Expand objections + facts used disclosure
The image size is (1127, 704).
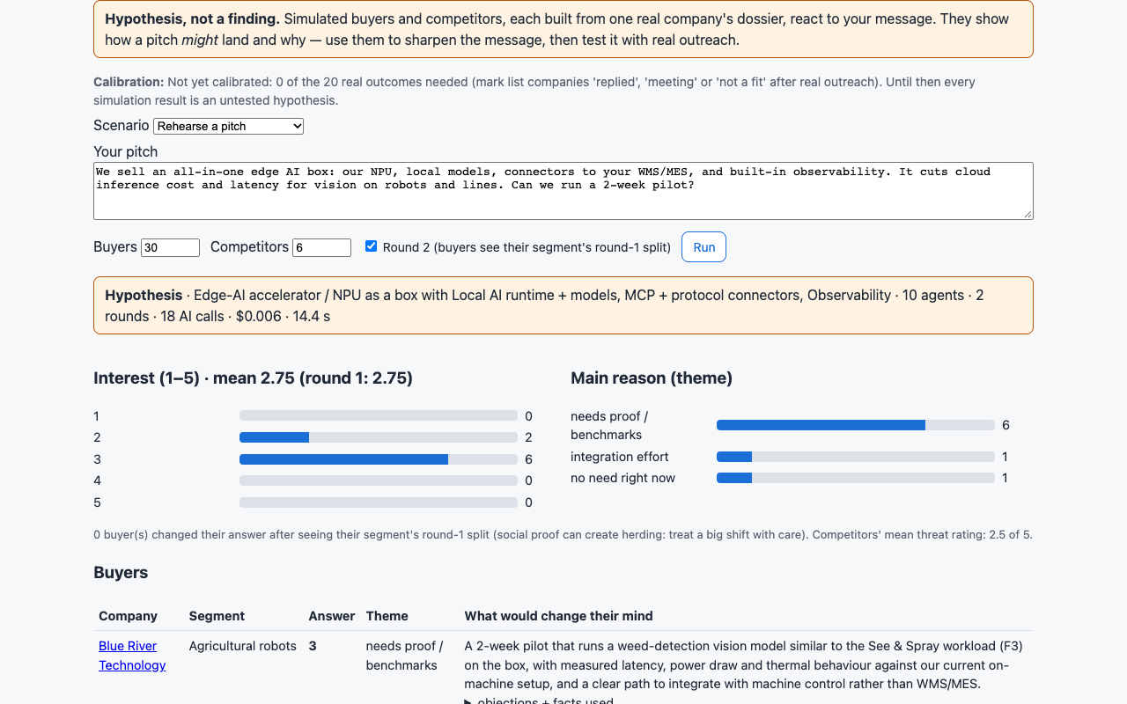click(x=539, y=700)
